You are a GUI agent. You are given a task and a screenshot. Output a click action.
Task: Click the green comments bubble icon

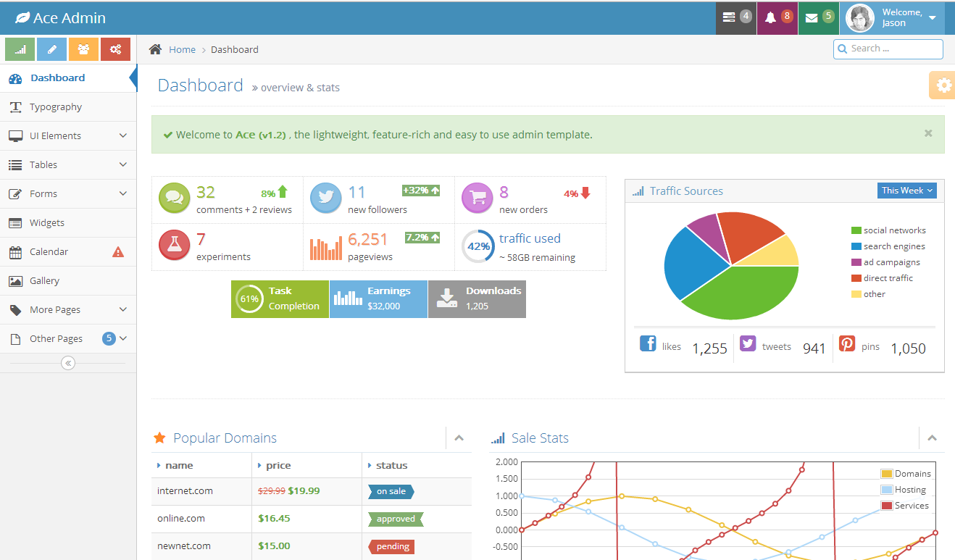click(174, 198)
